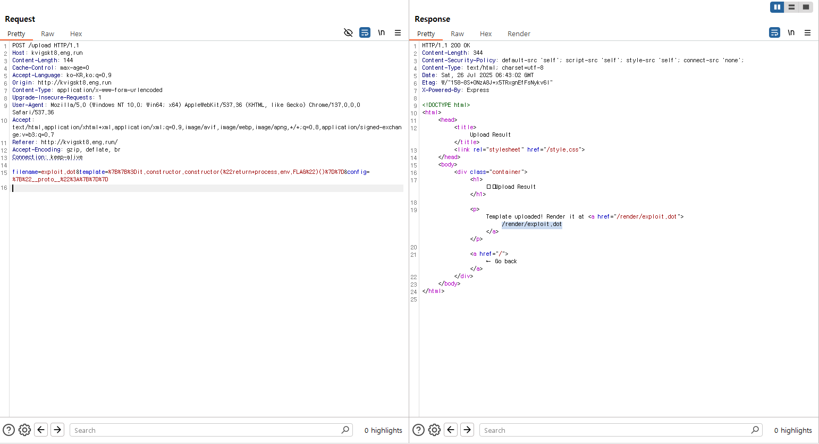Click Content-Security-Policy response header
This screenshot has height=444, width=819.
point(583,60)
